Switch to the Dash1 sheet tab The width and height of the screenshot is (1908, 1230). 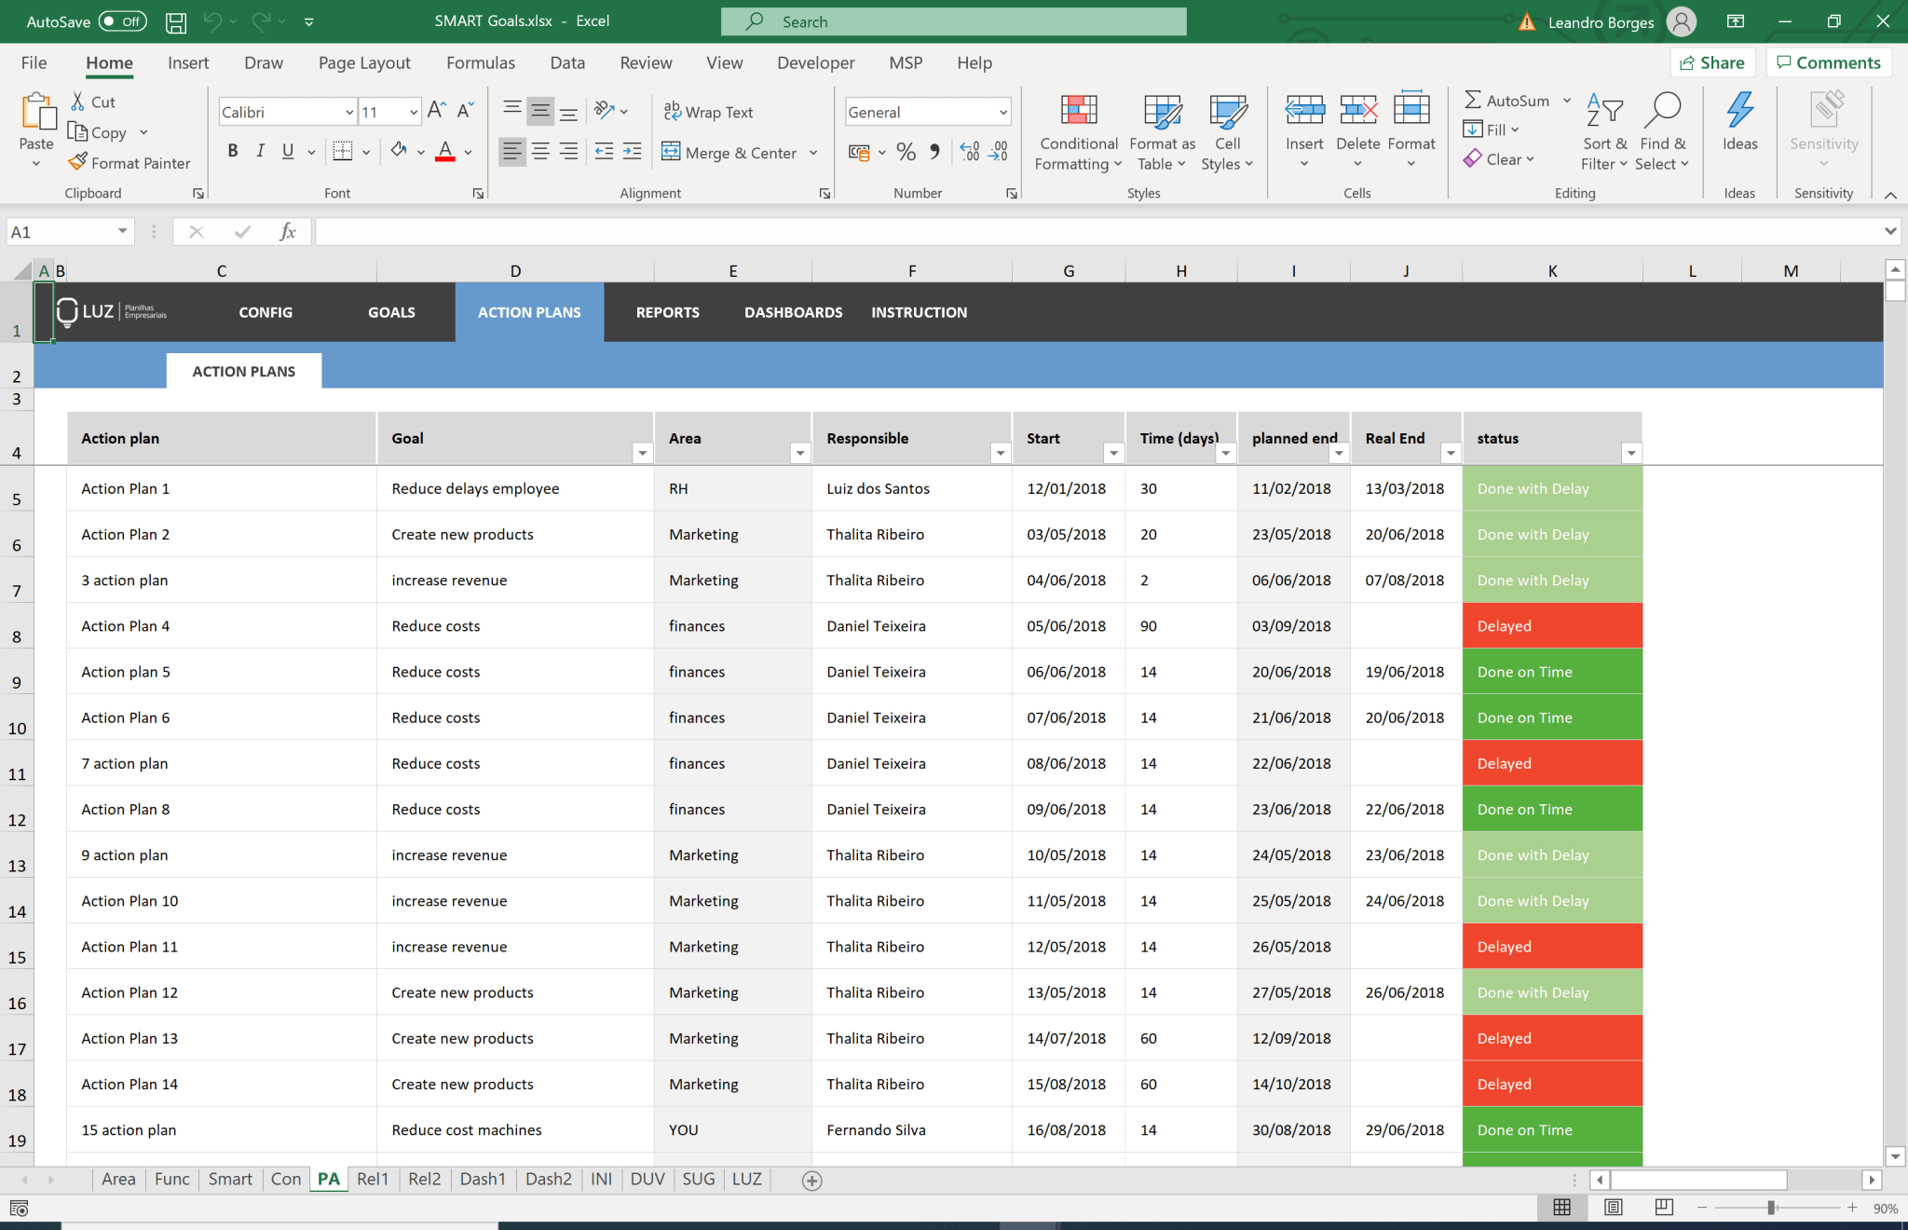pyautogui.click(x=482, y=1179)
